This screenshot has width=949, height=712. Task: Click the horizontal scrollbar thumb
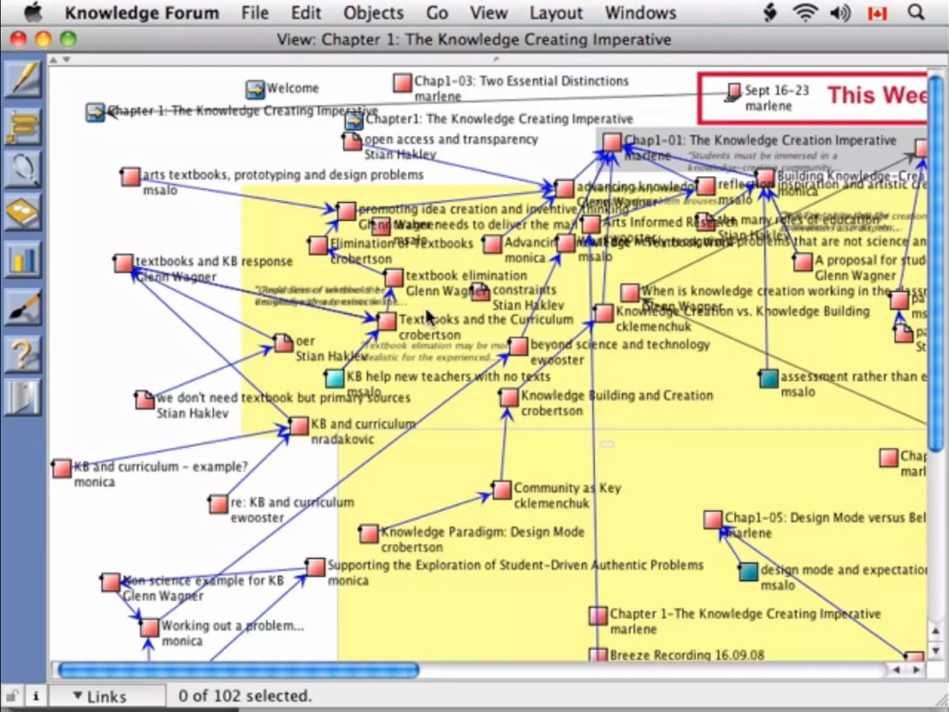click(x=238, y=670)
